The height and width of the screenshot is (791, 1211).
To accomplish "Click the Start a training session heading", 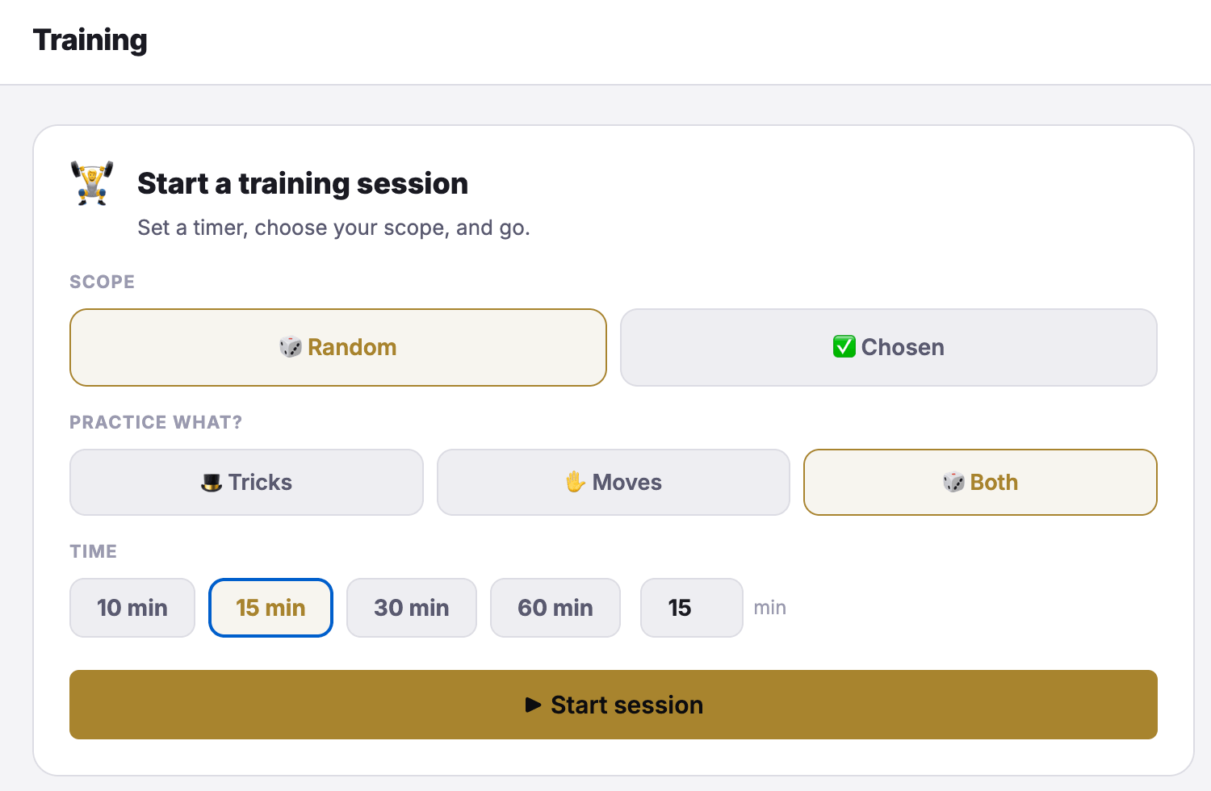I will (x=303, y=183).
